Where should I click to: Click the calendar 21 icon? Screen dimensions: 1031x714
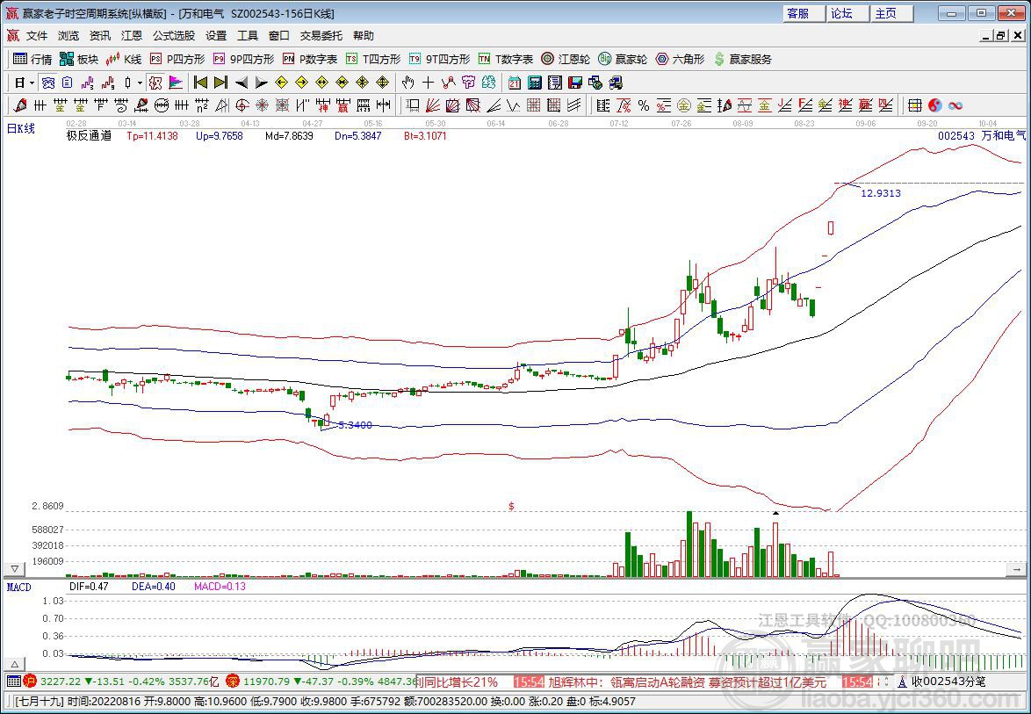click(x=515, y=83)
